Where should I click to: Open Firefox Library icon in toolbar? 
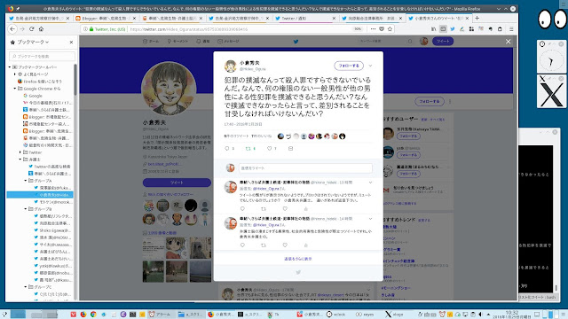point(434,29)
